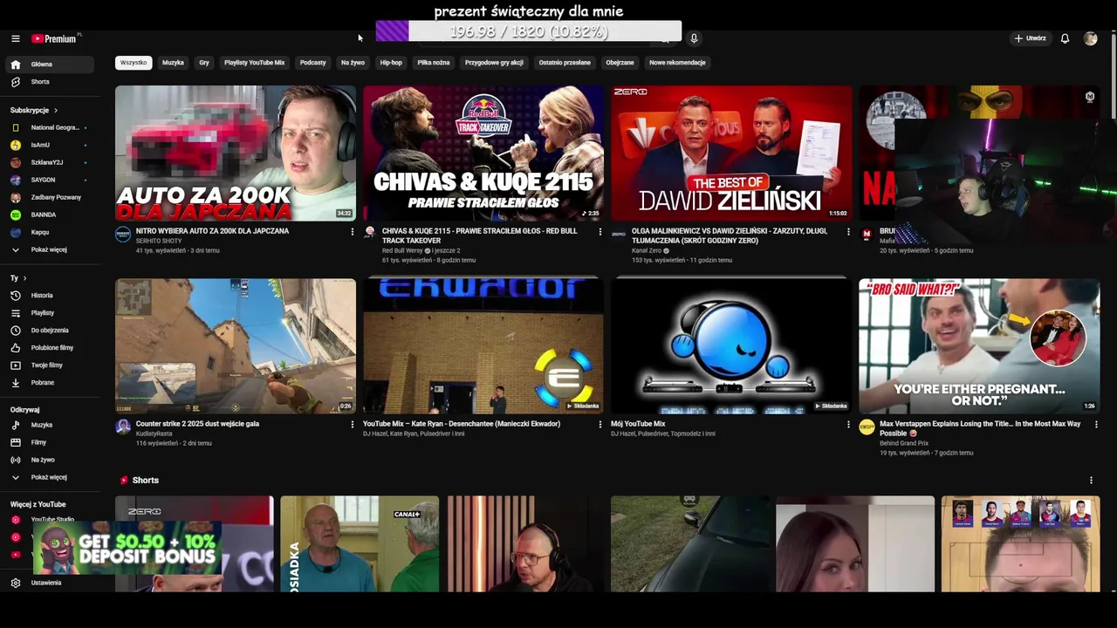Open Behind Grand Prix channel link

pos(904,443)
